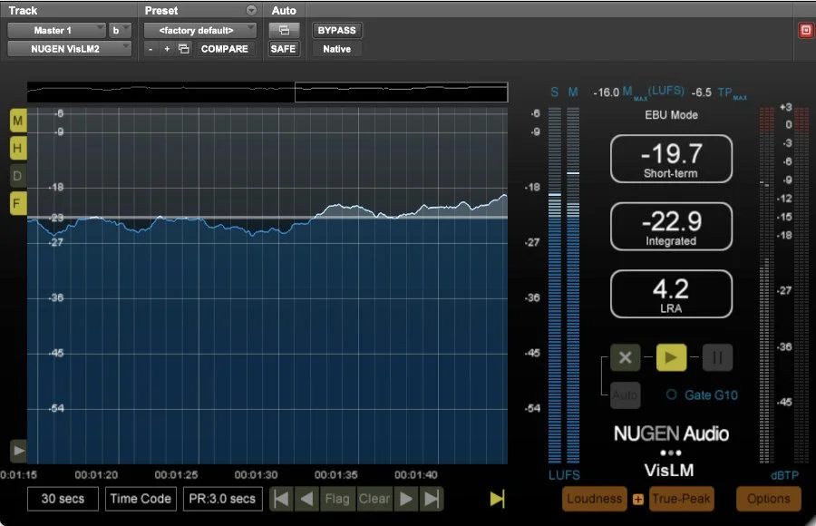This screenshot has width=816, height=526.
Task: Jump to the first flag
Action: click(x=282, y=499)
